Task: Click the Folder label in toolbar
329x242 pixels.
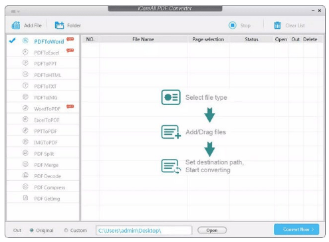Action: click(x=74, y=25)
